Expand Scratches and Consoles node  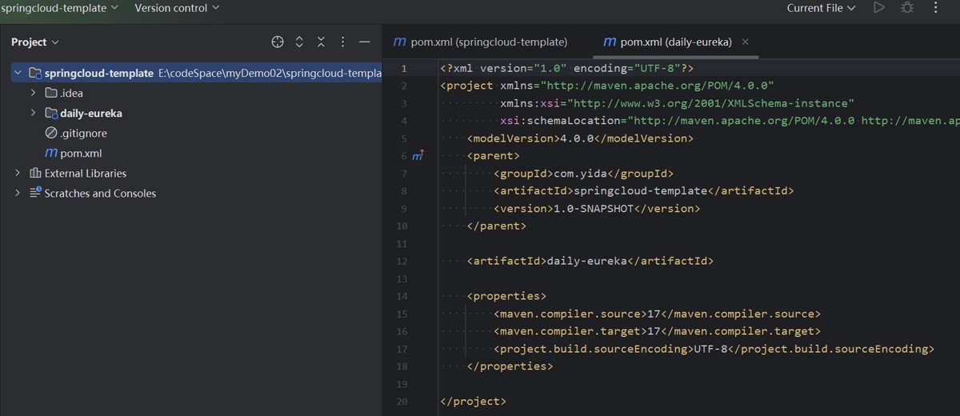coord(18,193)
